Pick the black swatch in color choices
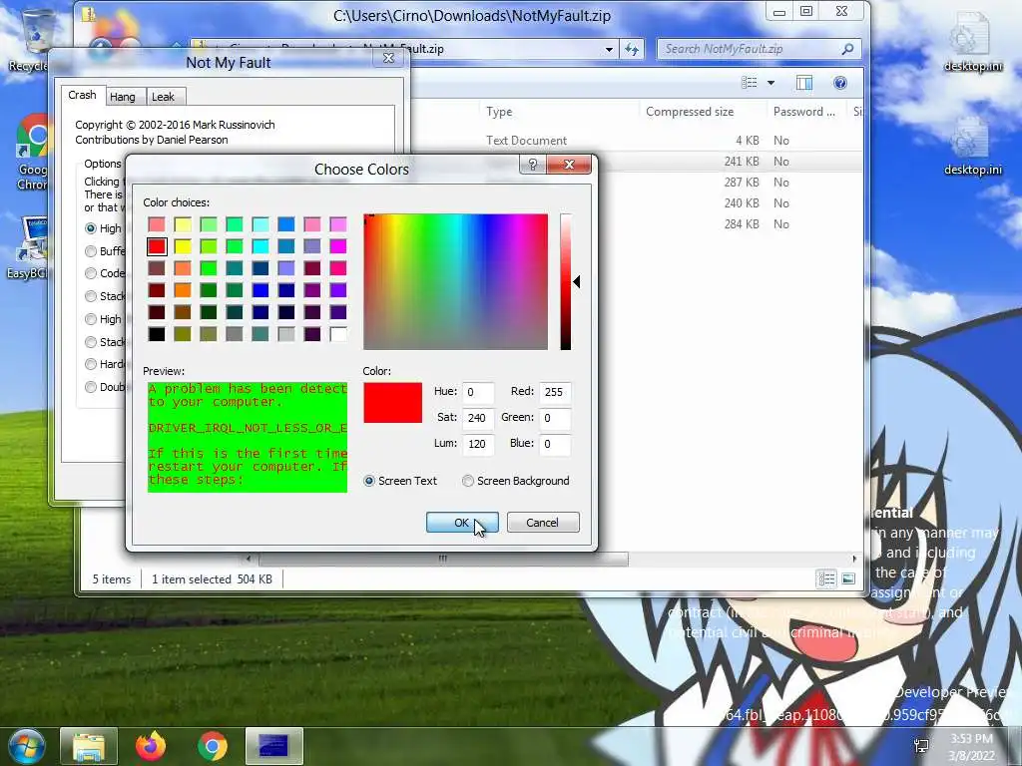The width and height of the screenshot is (1022, 766). pos(157,334)
